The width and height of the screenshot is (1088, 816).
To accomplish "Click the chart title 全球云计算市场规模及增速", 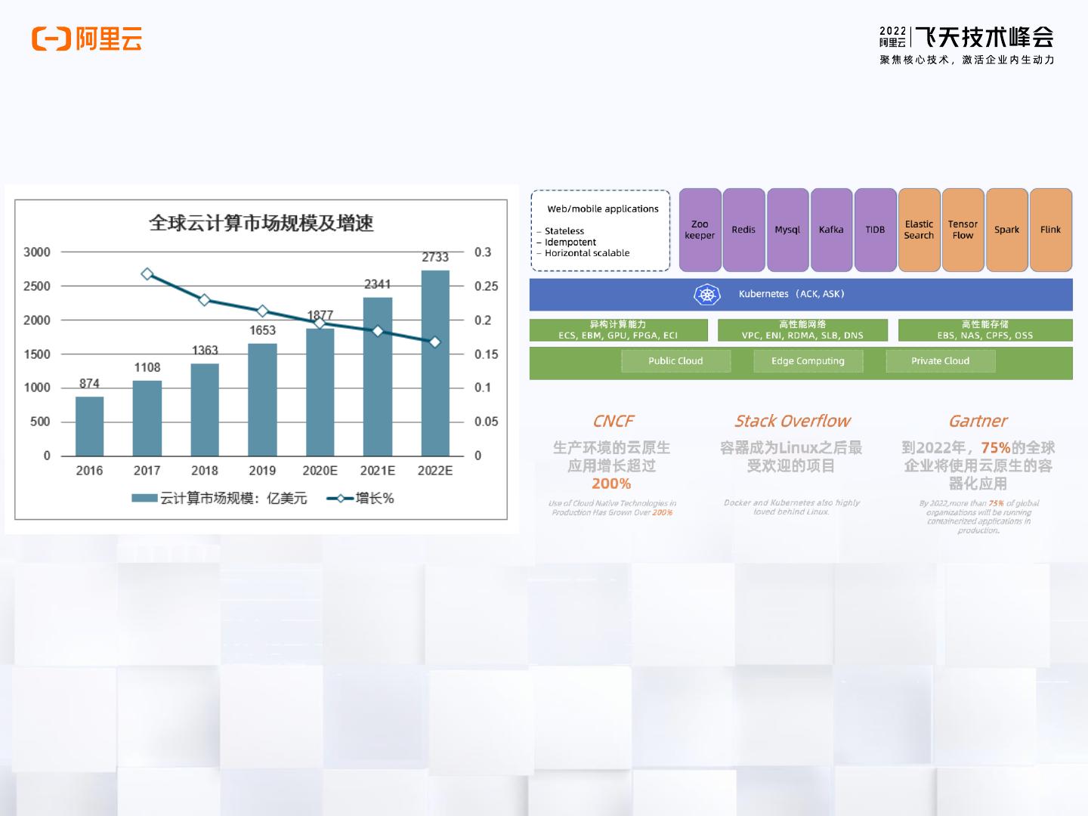I will [x=261, y=223].
